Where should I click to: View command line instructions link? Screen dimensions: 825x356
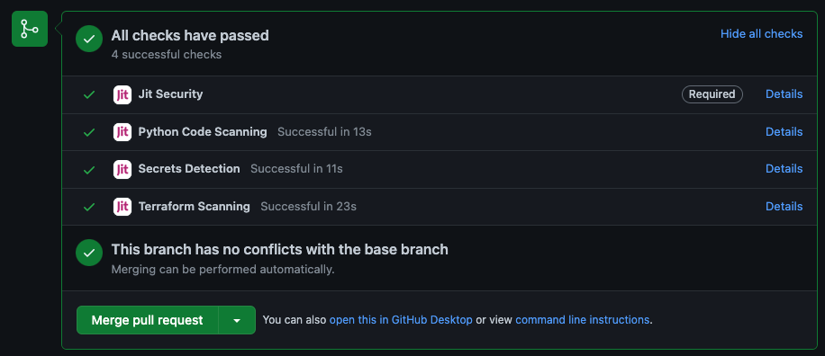click(x=583, y=320)
